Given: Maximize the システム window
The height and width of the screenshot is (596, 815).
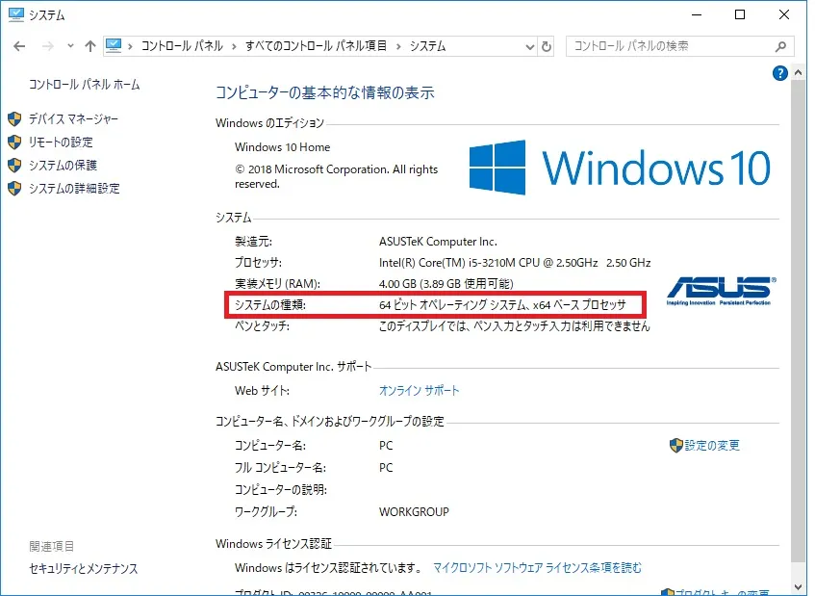Looking at the screenshot, I should tap(740, 14).
